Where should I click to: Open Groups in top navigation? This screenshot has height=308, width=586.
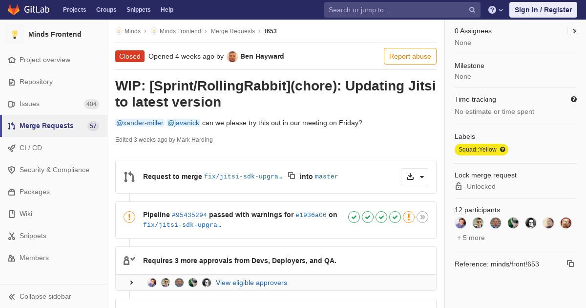106,10
